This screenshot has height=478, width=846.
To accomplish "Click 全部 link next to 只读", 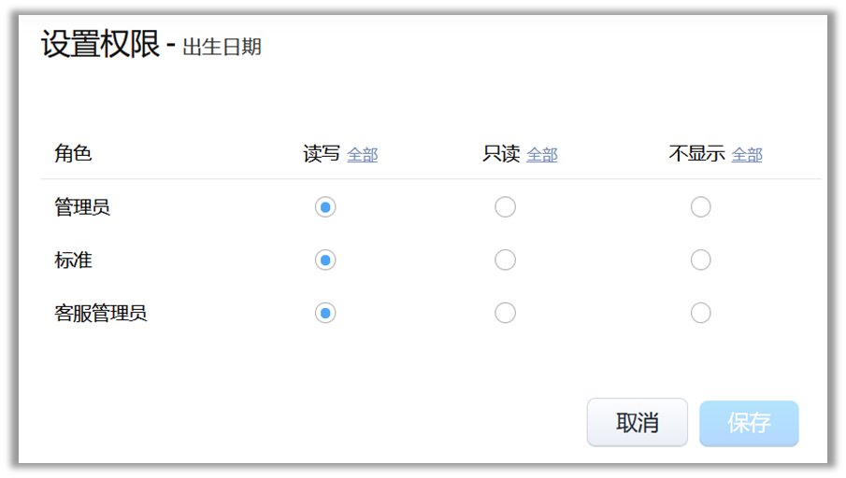I will point(542,155).
